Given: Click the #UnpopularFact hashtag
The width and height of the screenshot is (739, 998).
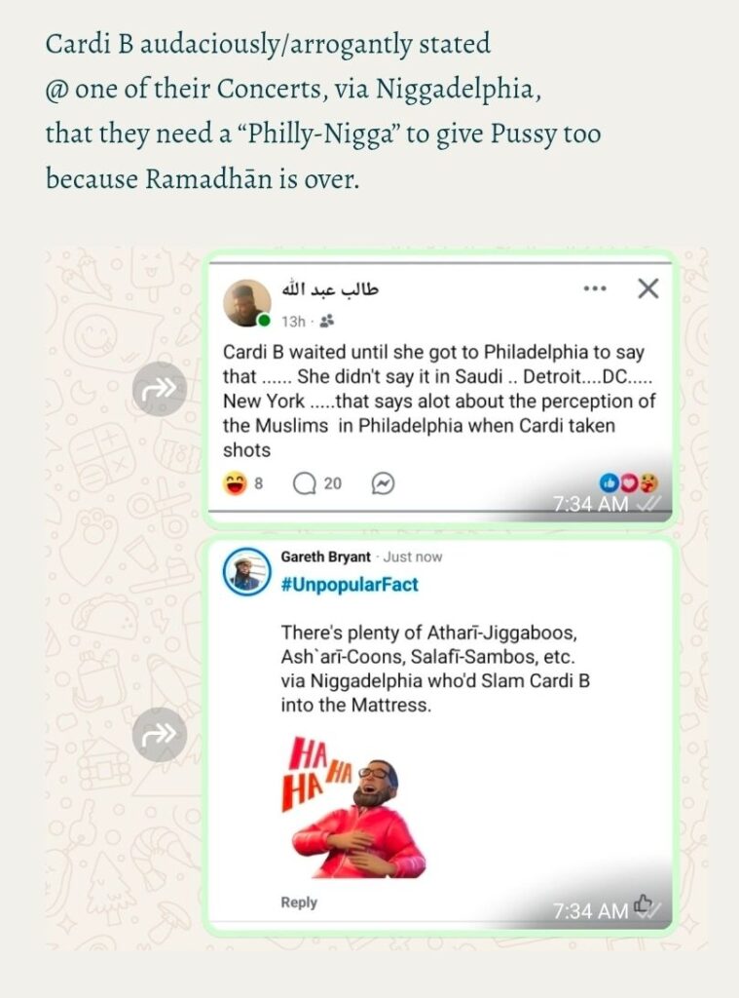Looking at the screenshot, I should [x=350, y=585].
